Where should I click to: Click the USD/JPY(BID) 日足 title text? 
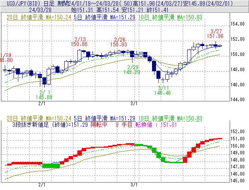pyautogui.click(x=30, y=3)
